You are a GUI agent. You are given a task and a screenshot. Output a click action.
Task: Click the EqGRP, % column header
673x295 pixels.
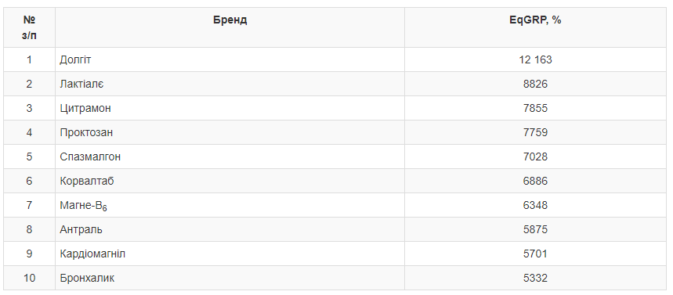click(535, 27)
